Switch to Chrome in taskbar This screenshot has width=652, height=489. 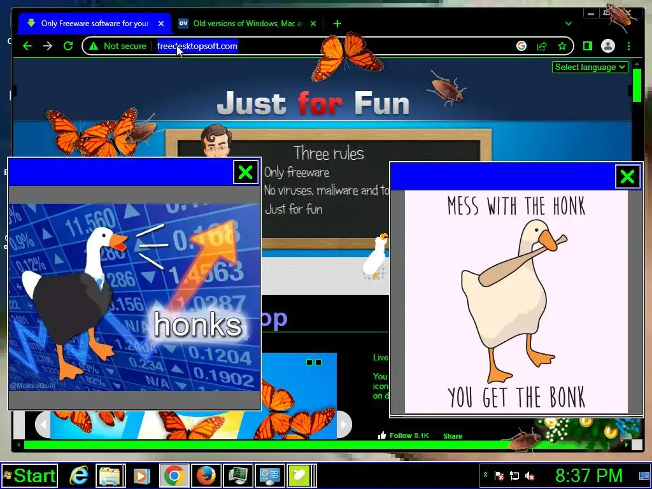coord(174,476)
